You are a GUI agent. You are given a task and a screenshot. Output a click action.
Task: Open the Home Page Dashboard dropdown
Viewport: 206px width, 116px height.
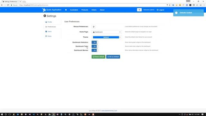(x=107, y=32)
